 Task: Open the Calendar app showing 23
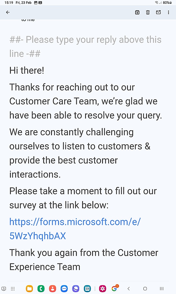tap(87, 289)
